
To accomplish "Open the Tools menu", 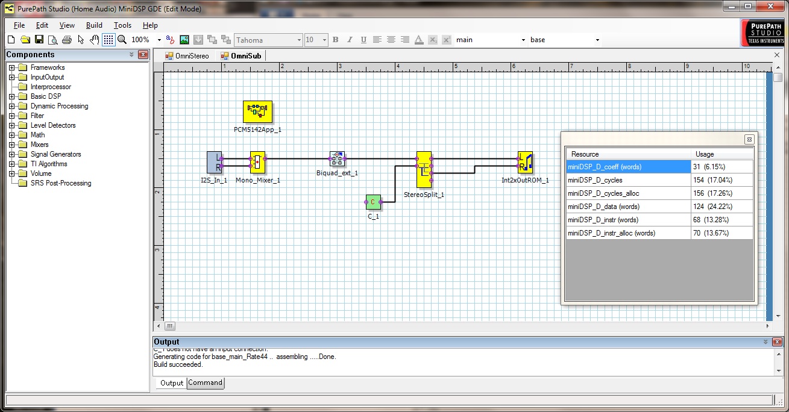I will [122, 25].
